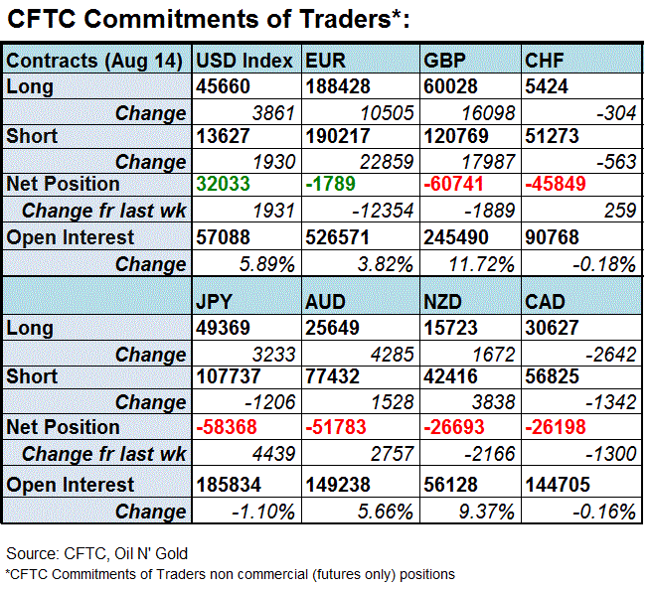
Task: Click the Contracts (Aug 14) header cell
Action: click(94, 61)
